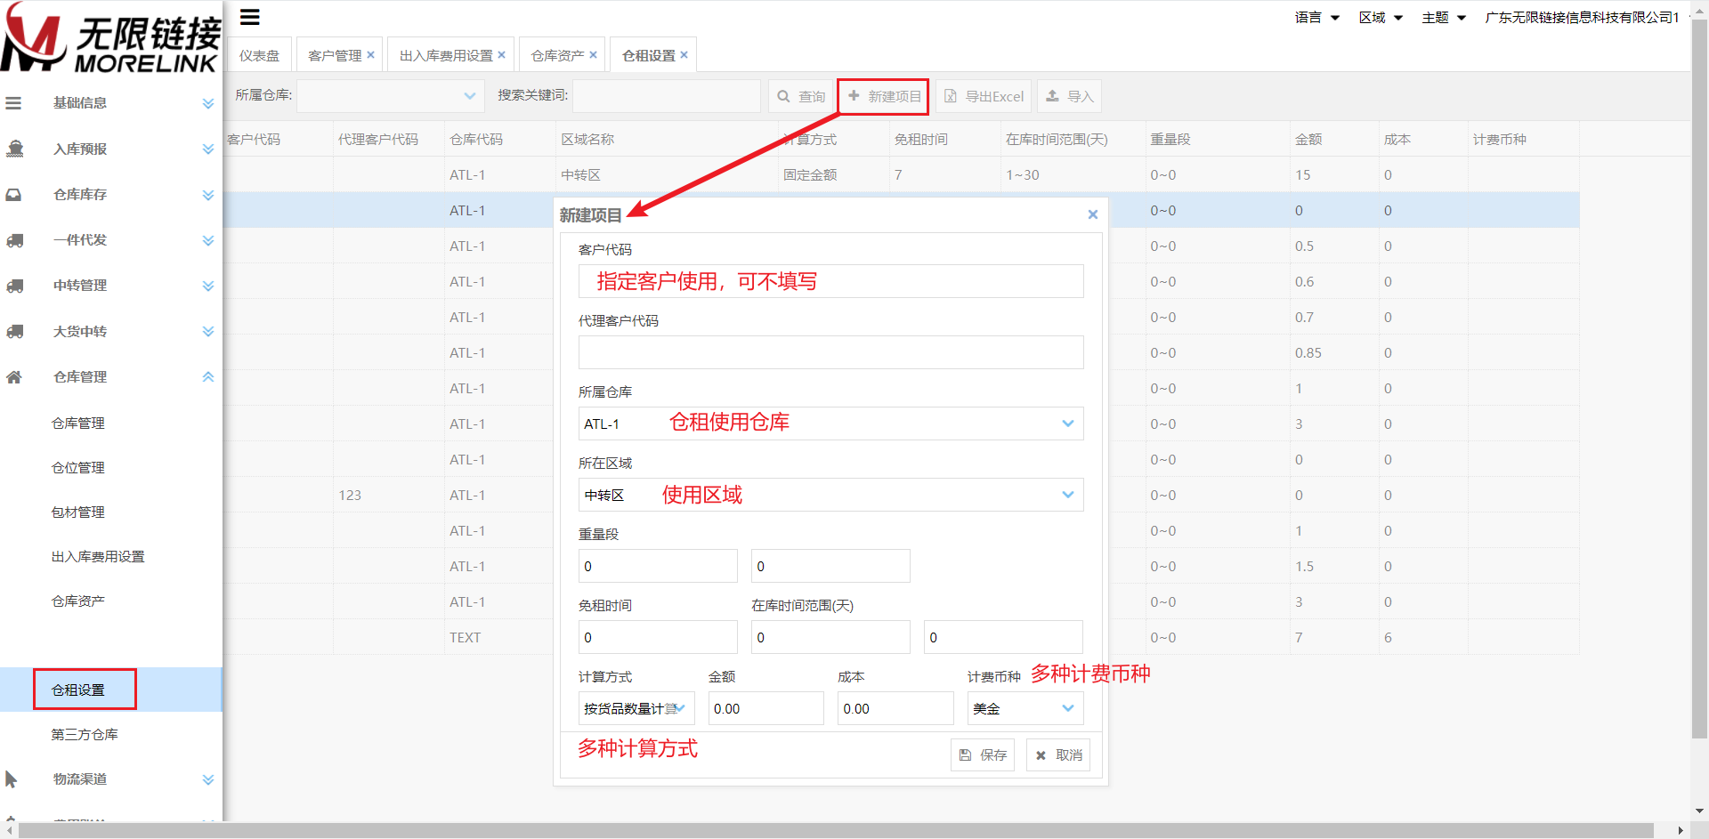The height and width of the screenshot is (839, 1709).
Task: Open 仓位管理 submenu item
Action: 78,467
